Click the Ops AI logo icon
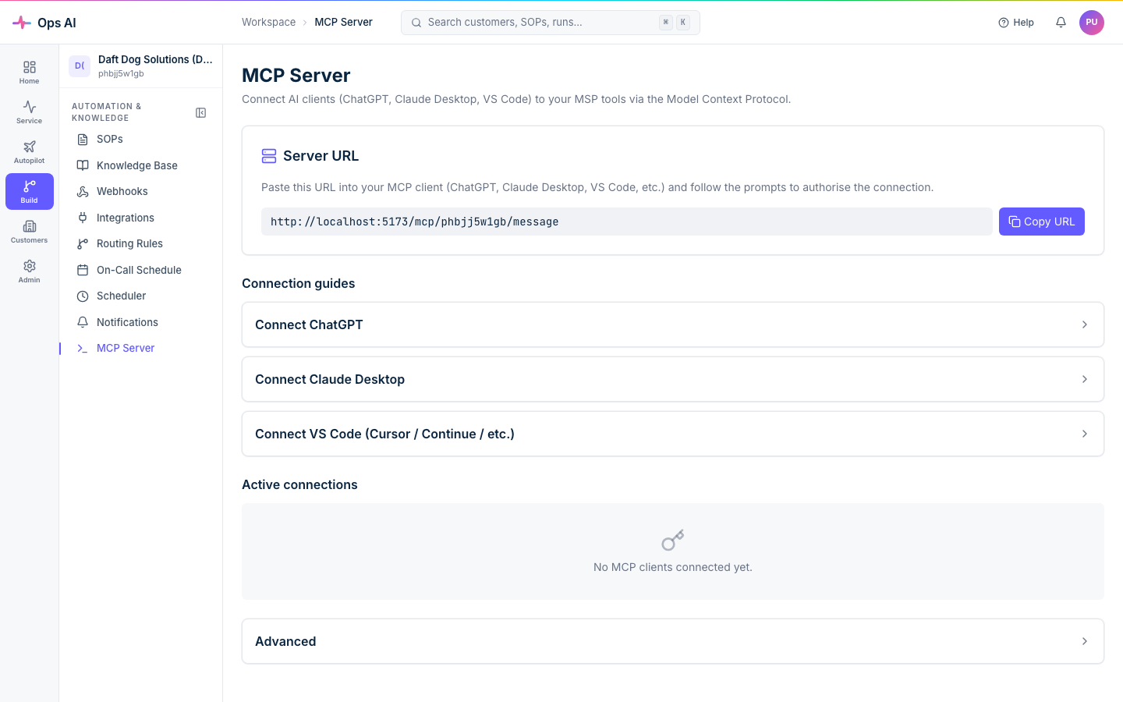This screenshot has height=702, width=1123. (x=22, y=23)
